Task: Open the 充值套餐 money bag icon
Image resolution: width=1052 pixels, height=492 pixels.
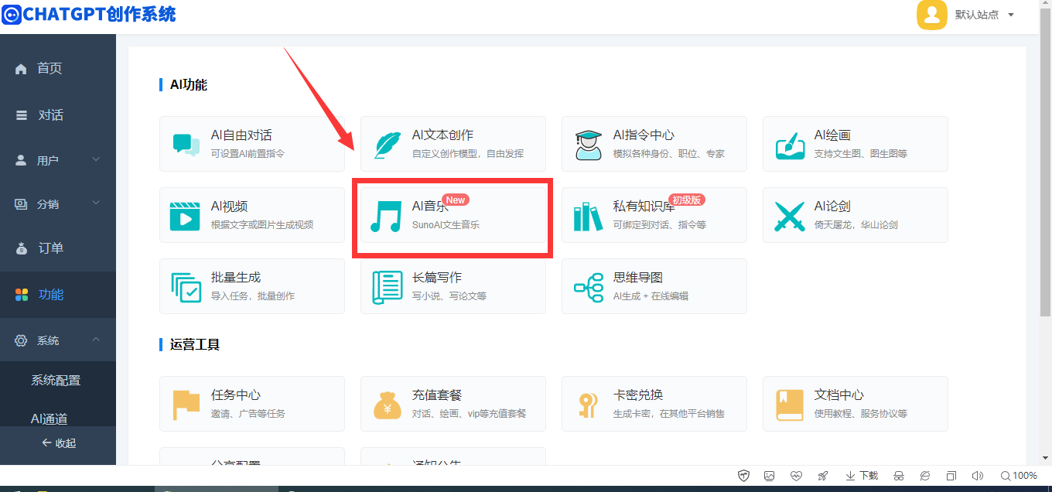Action: [x=388, y=405]
